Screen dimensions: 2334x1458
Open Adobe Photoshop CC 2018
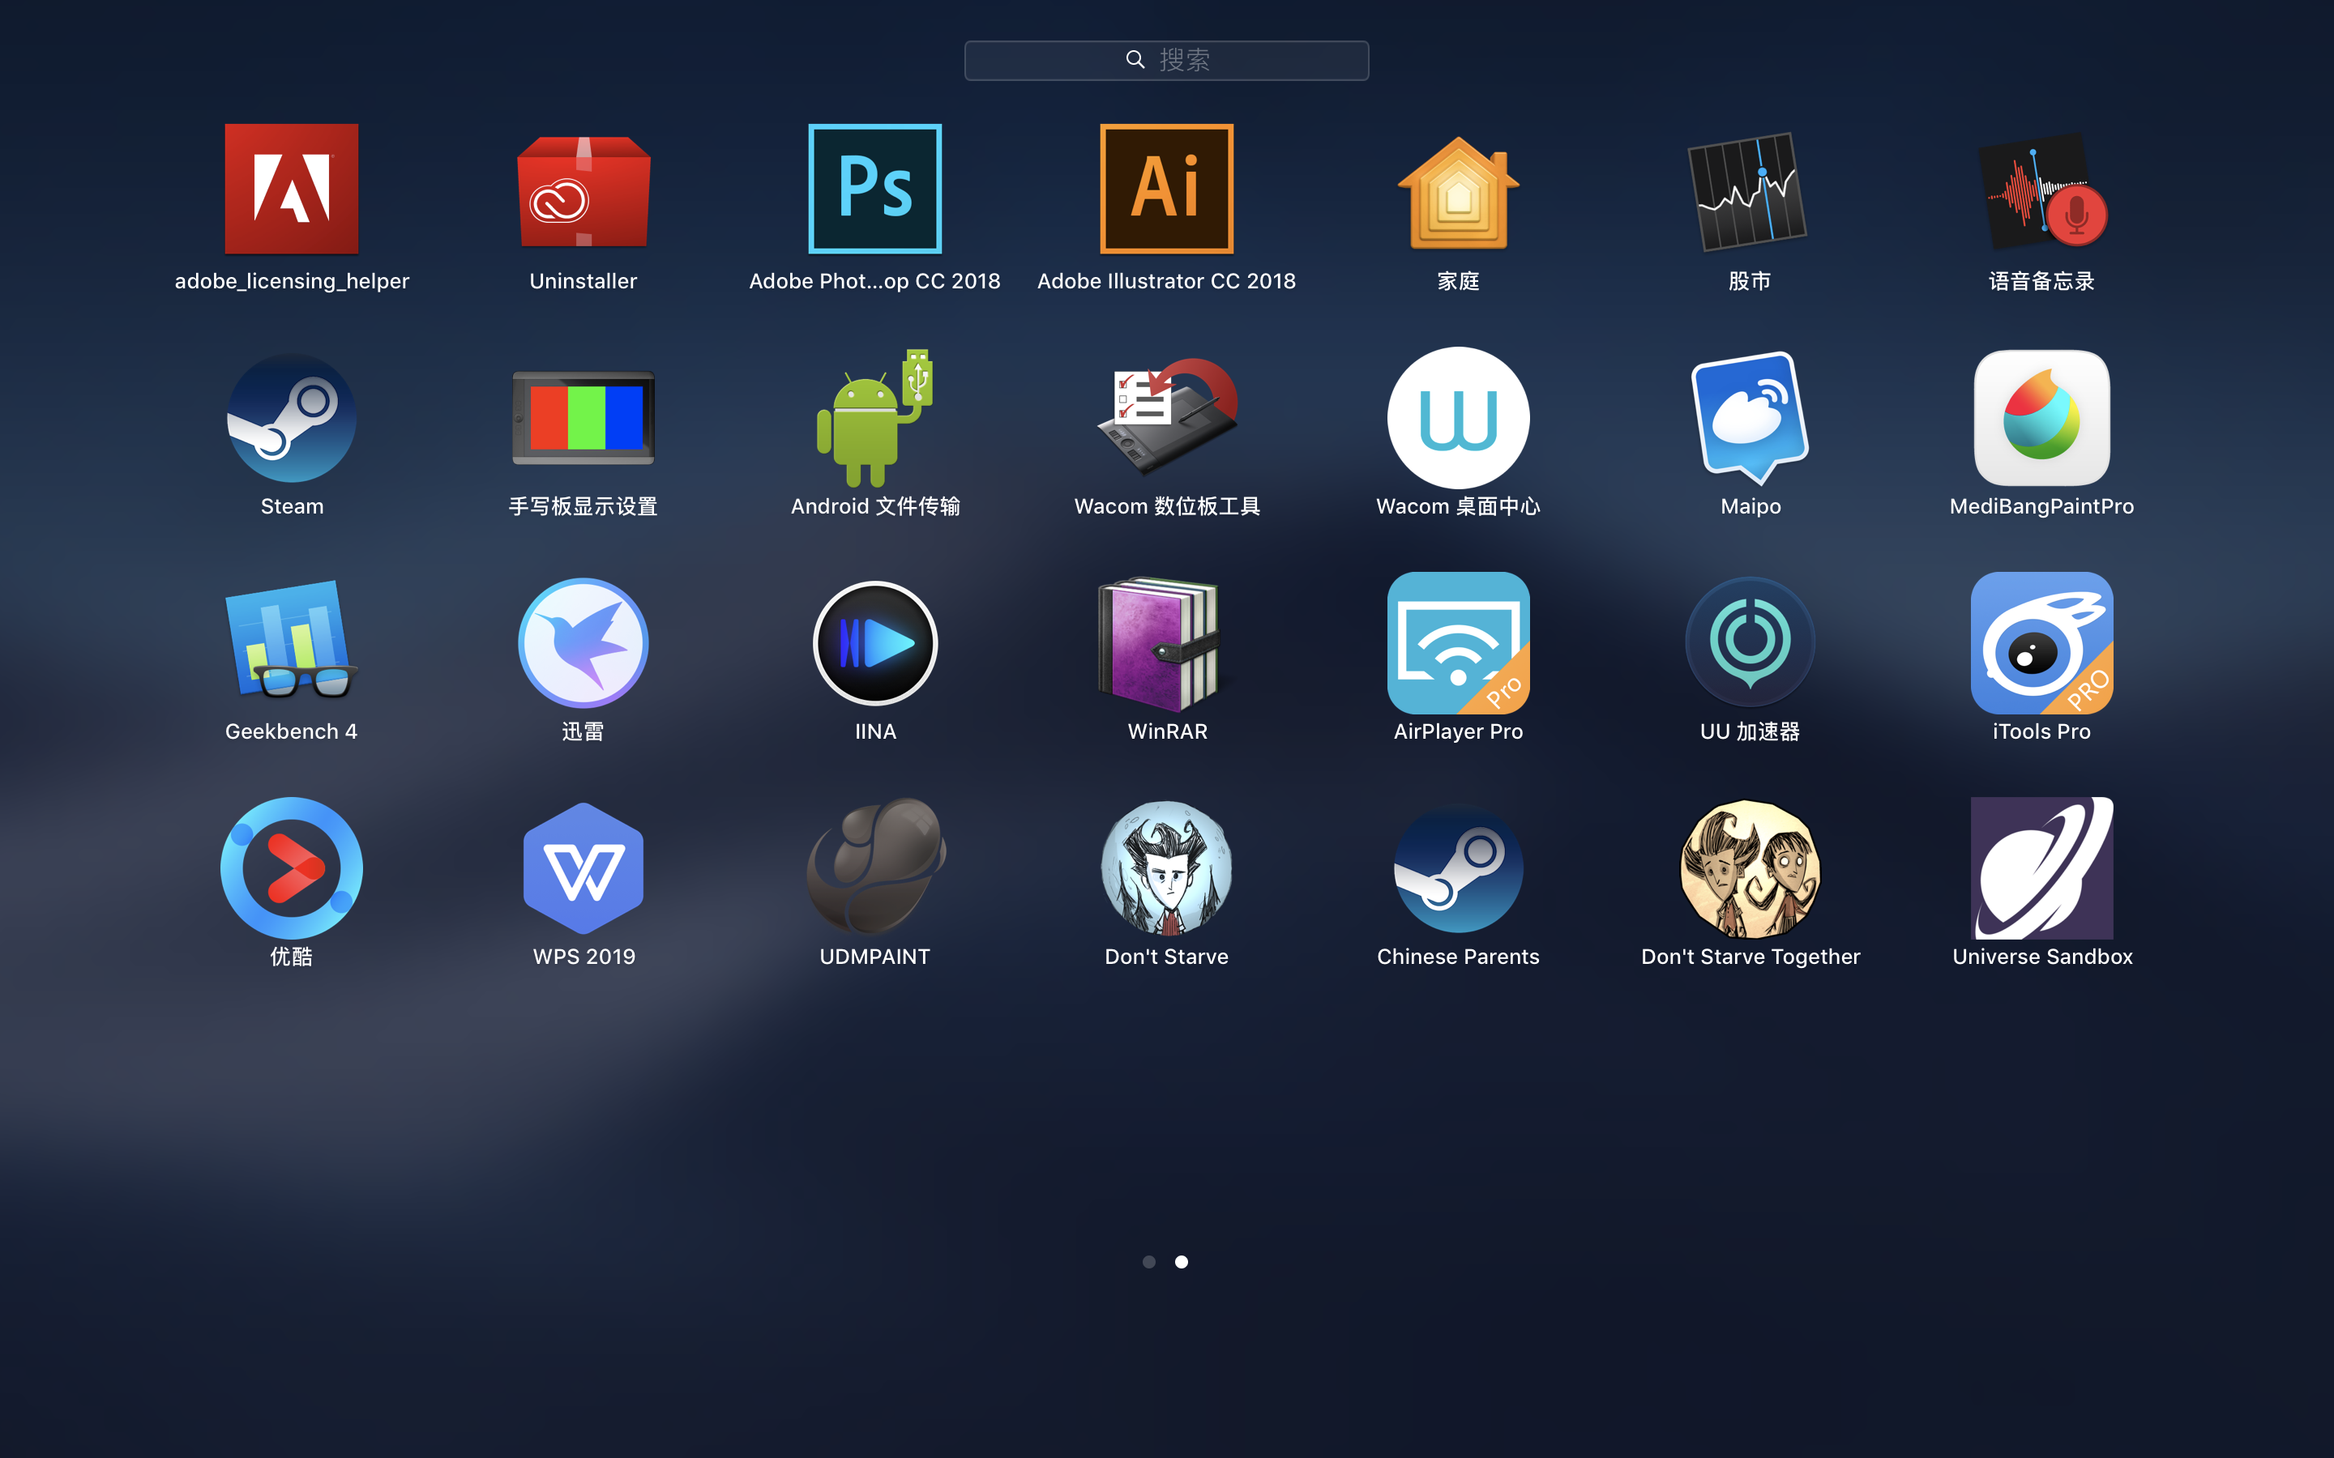pos(874,189)
